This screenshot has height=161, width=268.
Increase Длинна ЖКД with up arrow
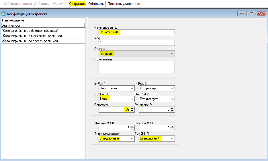[x=132, y=127]
